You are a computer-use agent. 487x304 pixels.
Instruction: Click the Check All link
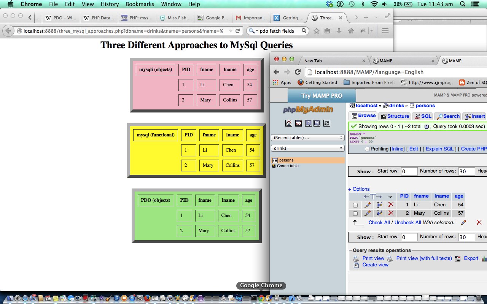click(379, 222)
